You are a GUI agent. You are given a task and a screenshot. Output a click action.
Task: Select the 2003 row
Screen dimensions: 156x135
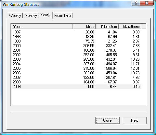click(77, 59)
